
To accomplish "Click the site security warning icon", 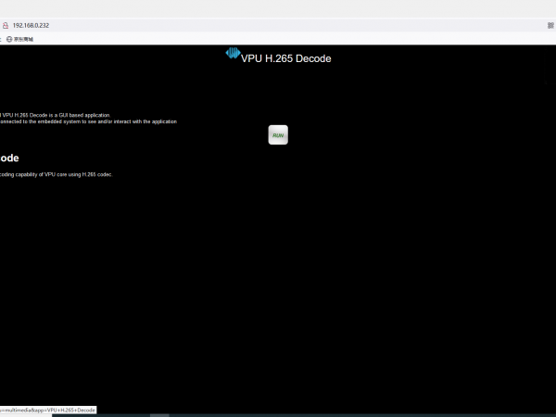I will click(x=6, y=25).
